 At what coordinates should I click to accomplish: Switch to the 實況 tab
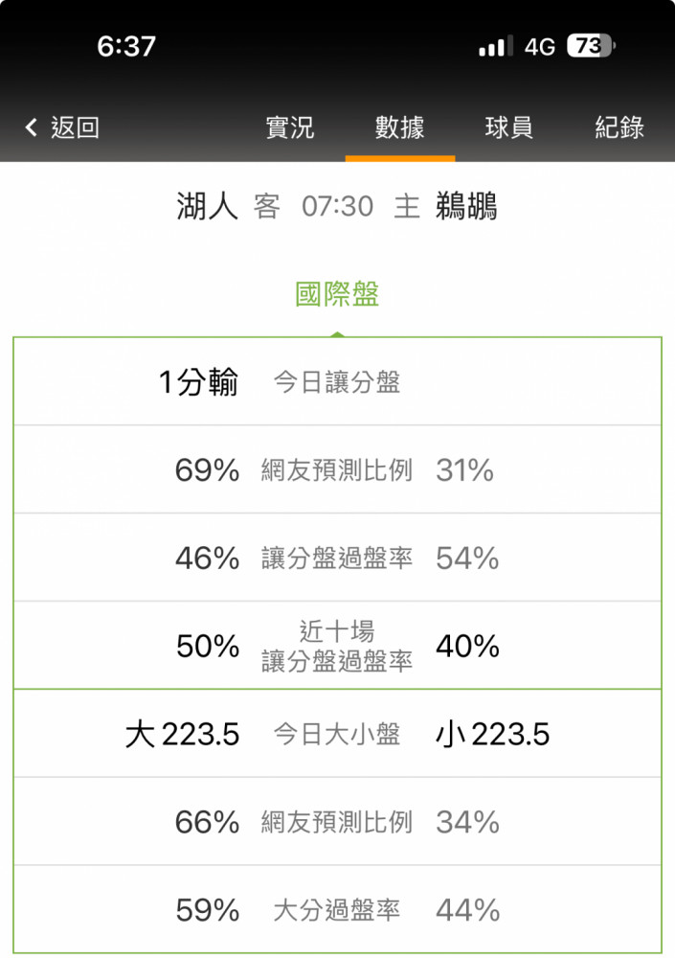click(x=289, y=127)
